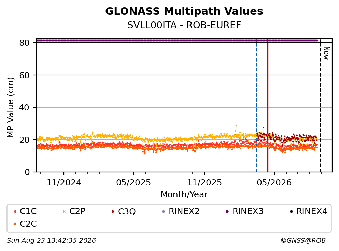
Task: Select the C2P legend label
Action: pyautogui.click(x=77, y=211)
